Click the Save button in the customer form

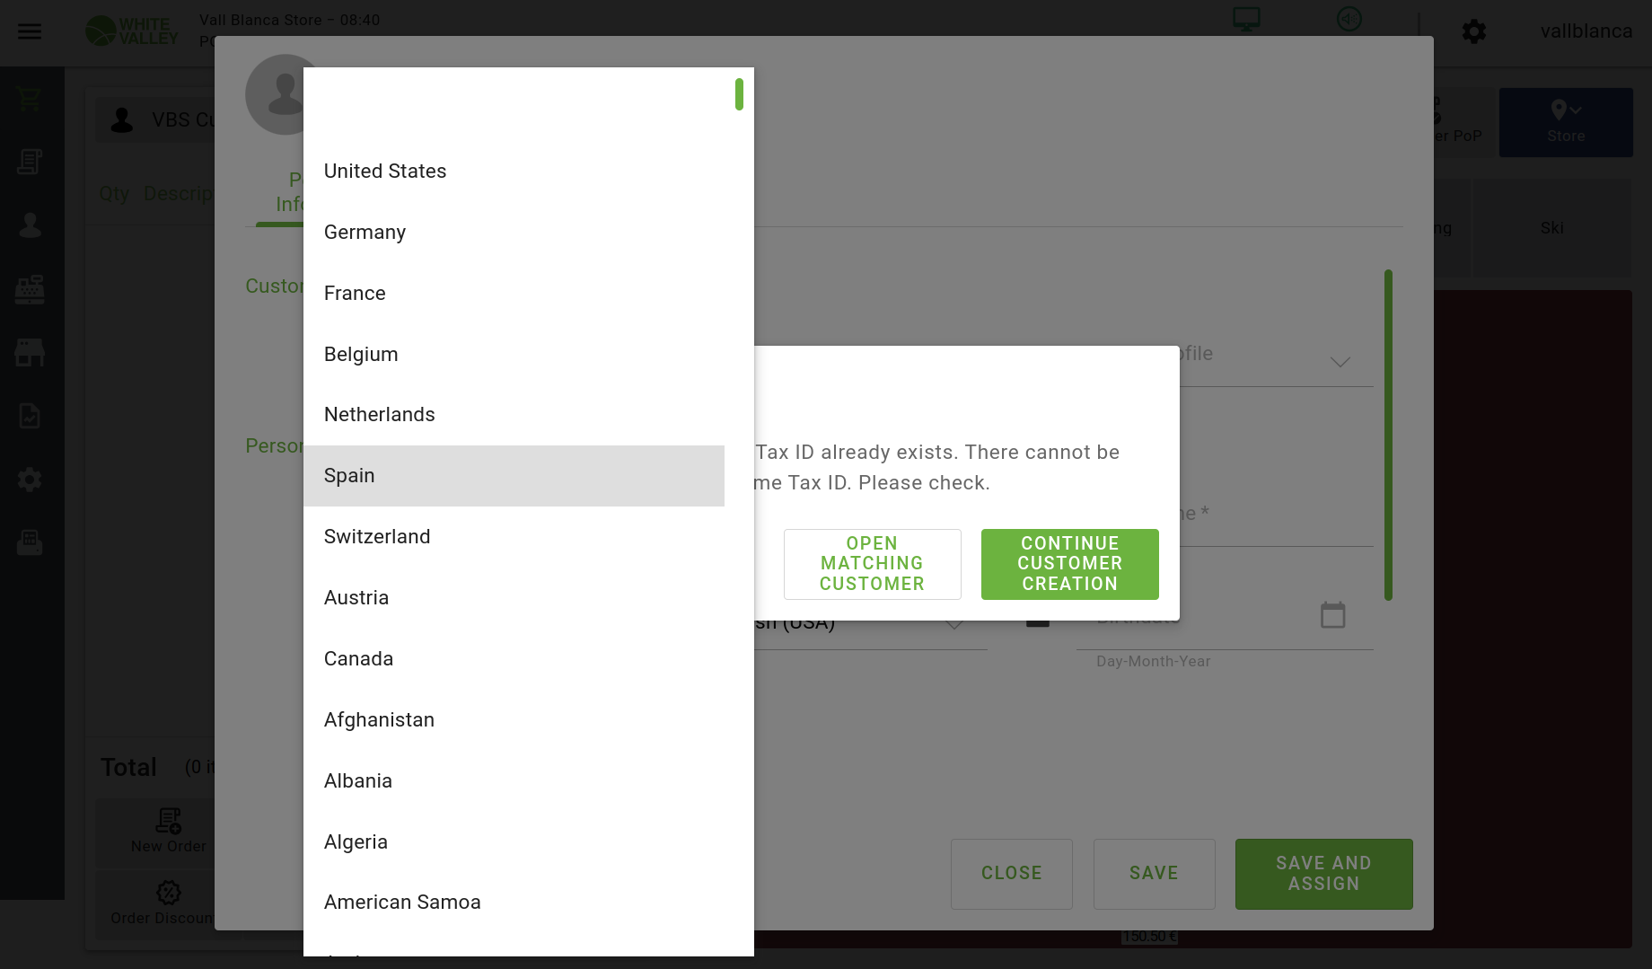pyautogui.click(x=1154, y=874)
